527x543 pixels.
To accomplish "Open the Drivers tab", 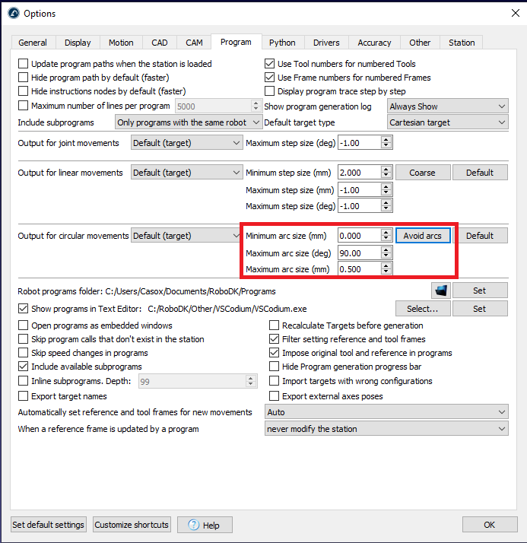I will (x=326, y=43).
